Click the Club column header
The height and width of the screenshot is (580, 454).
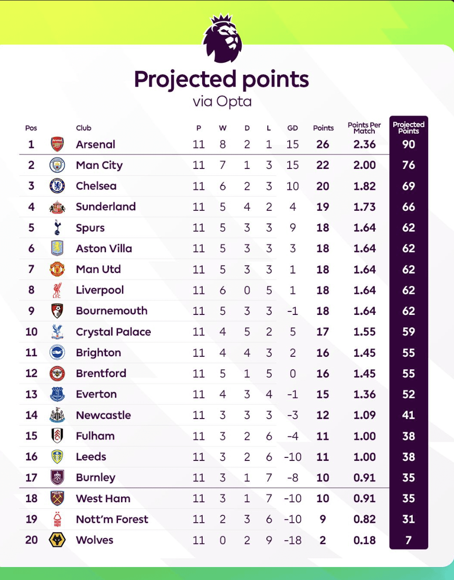(x=84, y=128)
